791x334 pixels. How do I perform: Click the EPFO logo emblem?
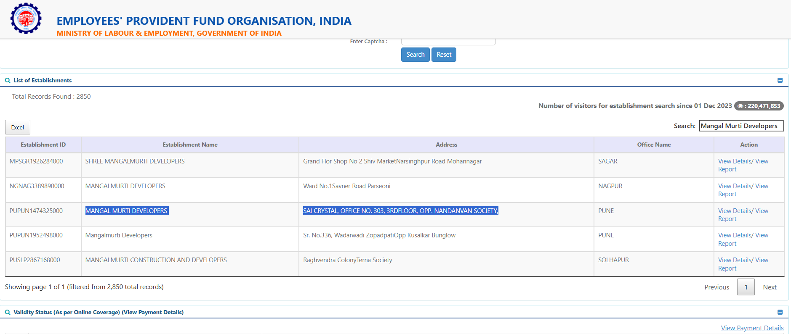coord(26,18)
